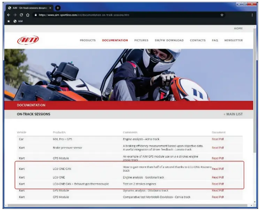Click the browser forward arrow

point(15,15)
